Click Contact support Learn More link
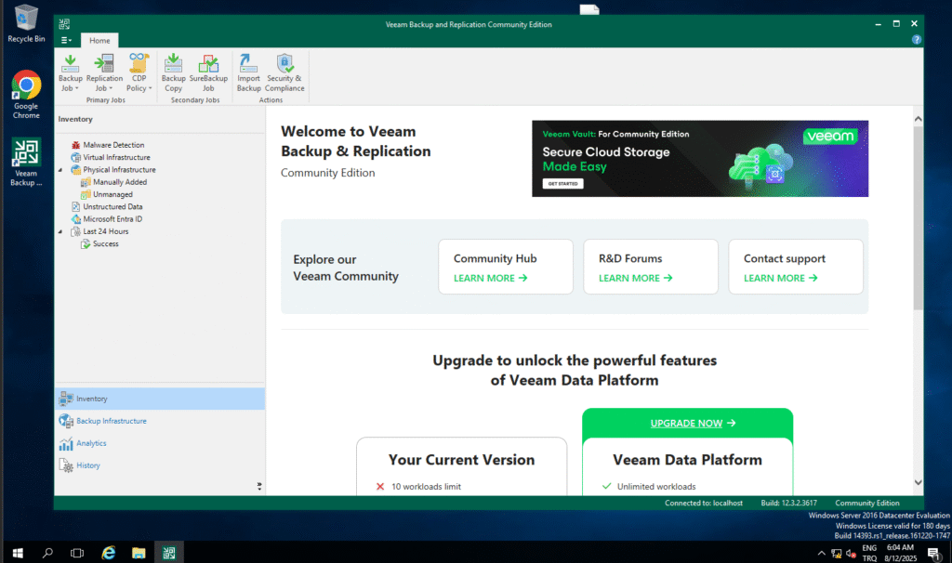Screen dimensions: 952x563 (781, 278)
